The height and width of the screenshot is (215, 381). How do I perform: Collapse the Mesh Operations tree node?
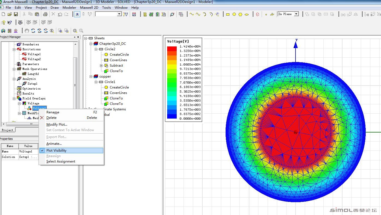[x=14, y=69]
